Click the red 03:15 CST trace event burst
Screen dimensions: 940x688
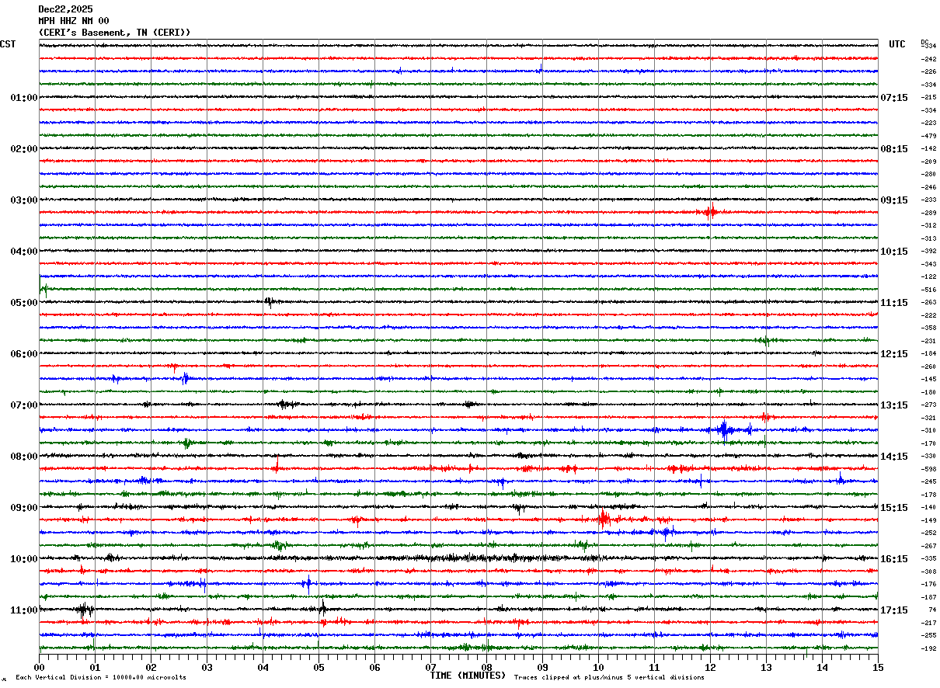pos(709,212)
